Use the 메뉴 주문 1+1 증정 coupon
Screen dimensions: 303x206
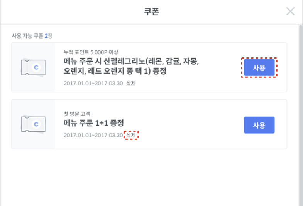[259, 125]
